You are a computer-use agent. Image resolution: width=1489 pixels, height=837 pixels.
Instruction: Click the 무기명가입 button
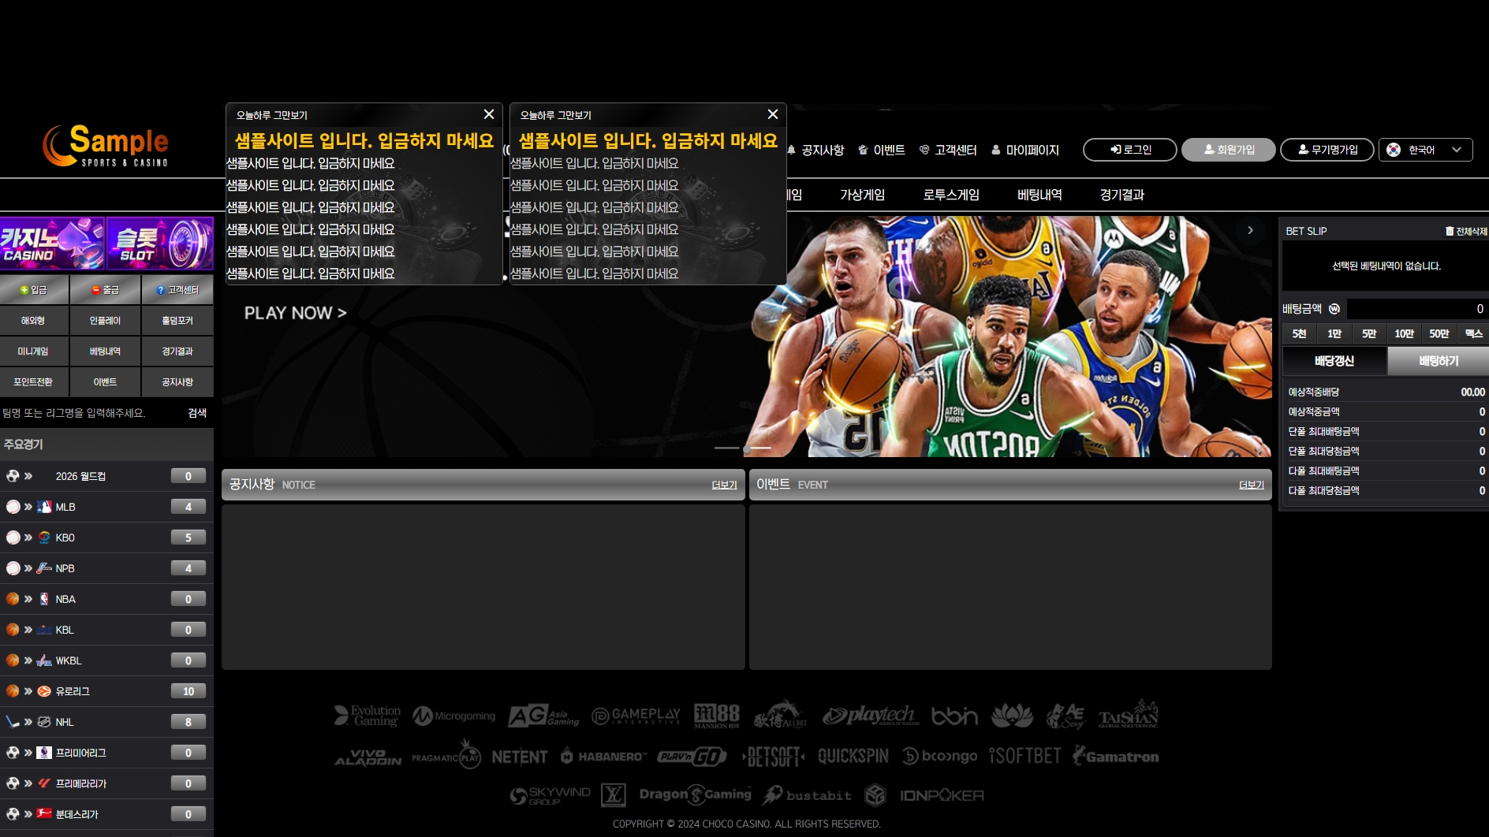pos(1327,150)
